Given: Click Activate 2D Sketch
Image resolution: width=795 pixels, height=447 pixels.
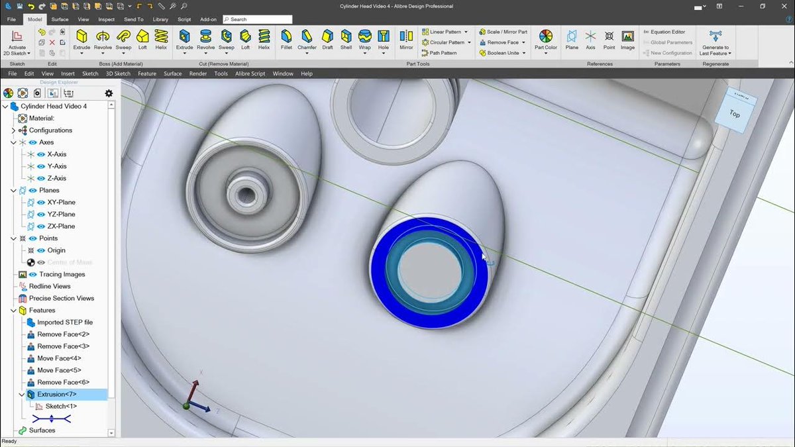Looking at the screenshot, I should pyautogui.click(x=17, y=42).
